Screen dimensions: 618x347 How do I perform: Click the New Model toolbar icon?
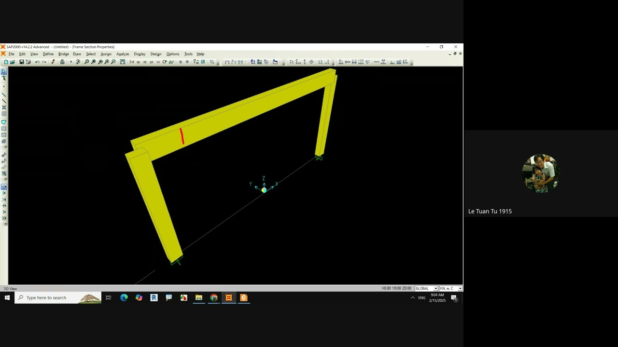click(x=6, y=62)
